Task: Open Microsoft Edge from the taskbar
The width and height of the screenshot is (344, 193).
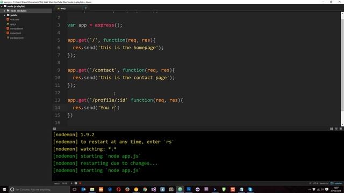Action: [x=110, y=189]
